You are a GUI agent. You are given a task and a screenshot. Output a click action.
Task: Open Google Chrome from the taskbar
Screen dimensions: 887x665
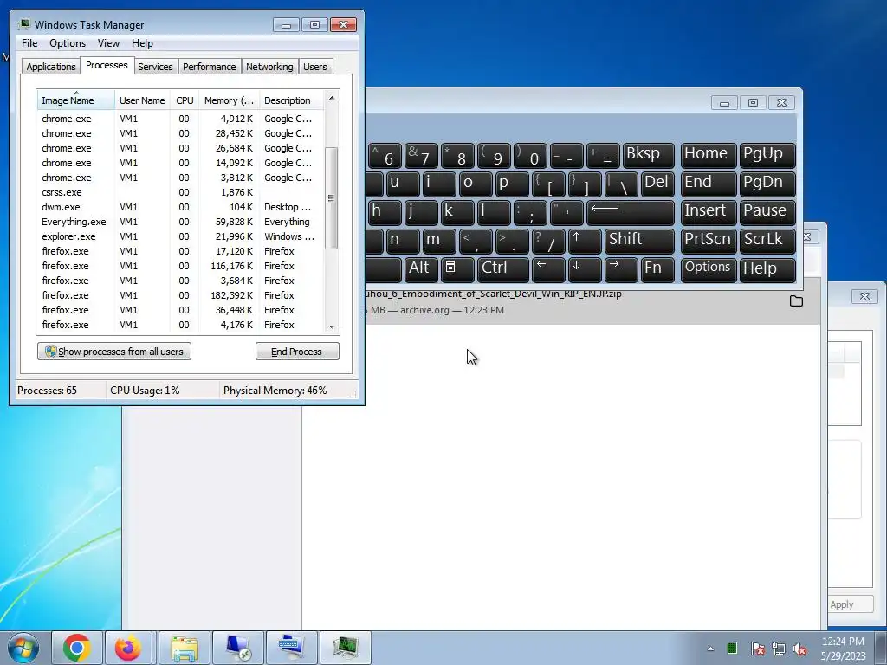point(77,648)
